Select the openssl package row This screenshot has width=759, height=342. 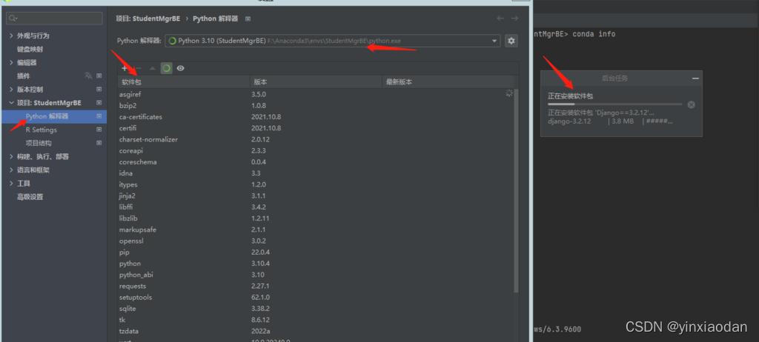pyautogui.click(x=316, y=241)
